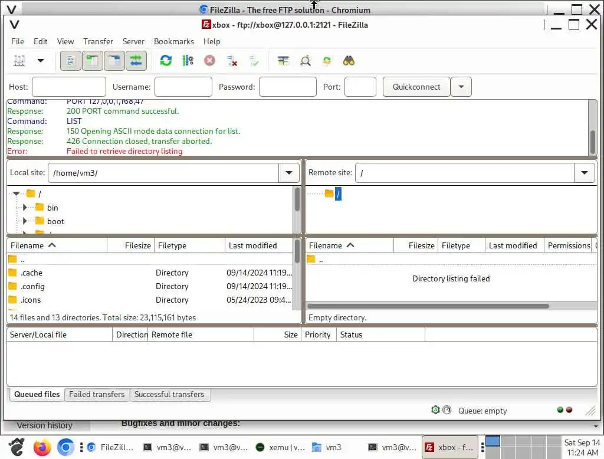Image resolution: width=604 pixels, height=459 pixels.
Task: Toggle directory comparison icon
Action: (306, 61)
